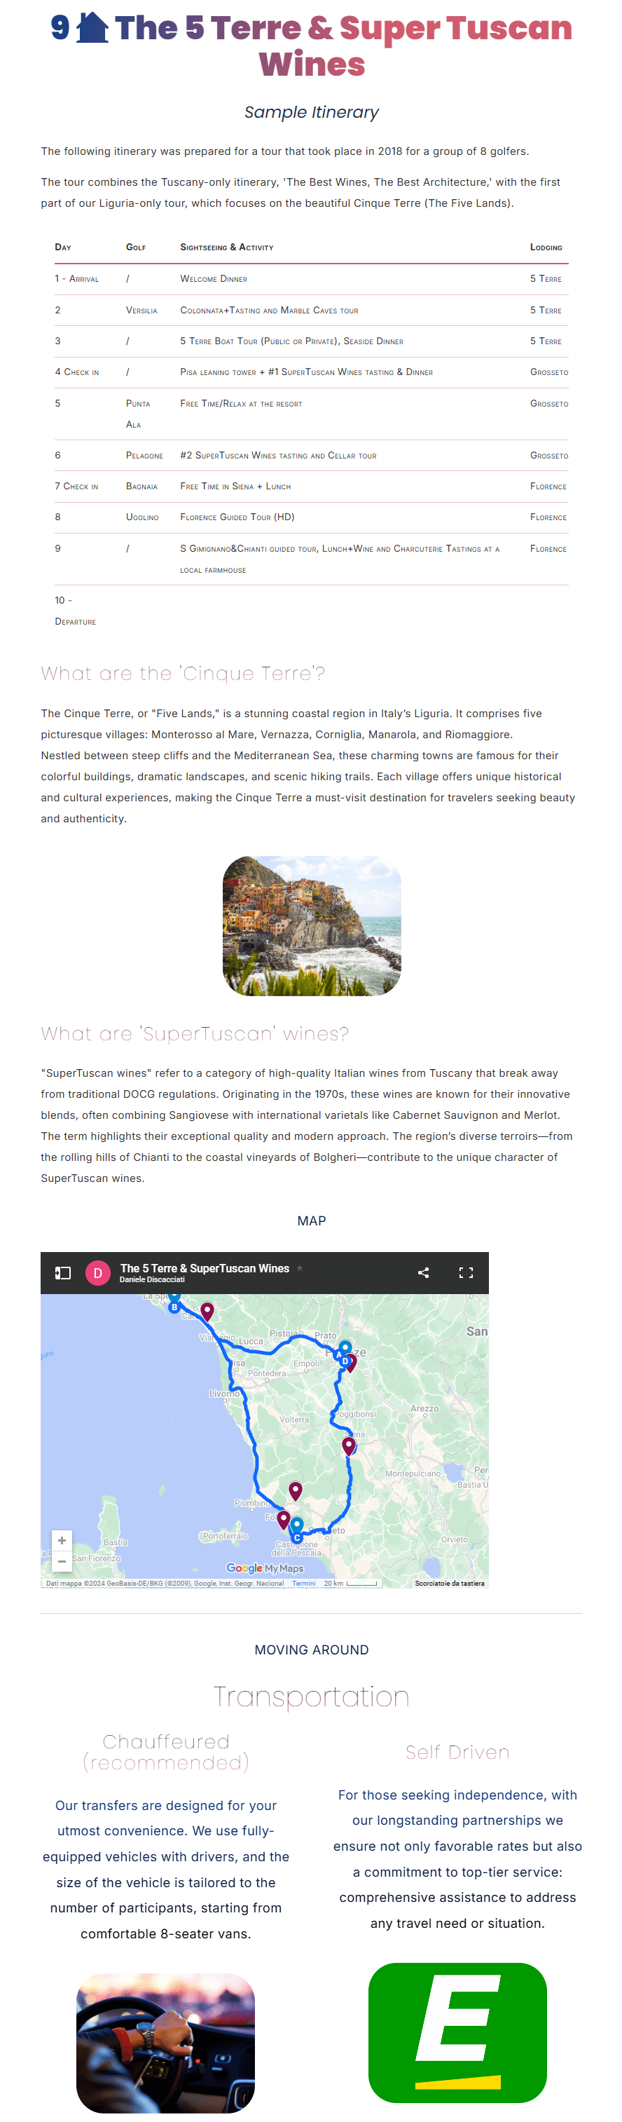Zoom out on the map
Viewport: 622px width, 2122px height.
(x=62, y=1561)
